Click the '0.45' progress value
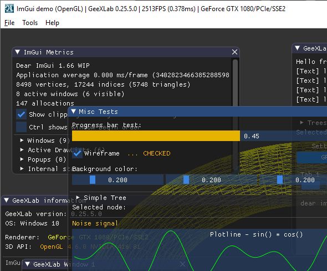327x271 pixels. point(252,136)
